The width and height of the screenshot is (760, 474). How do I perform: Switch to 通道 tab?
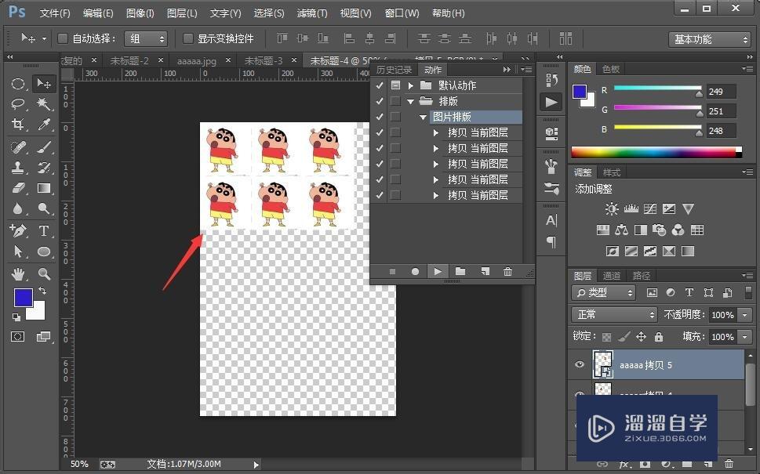coord(611,276)
